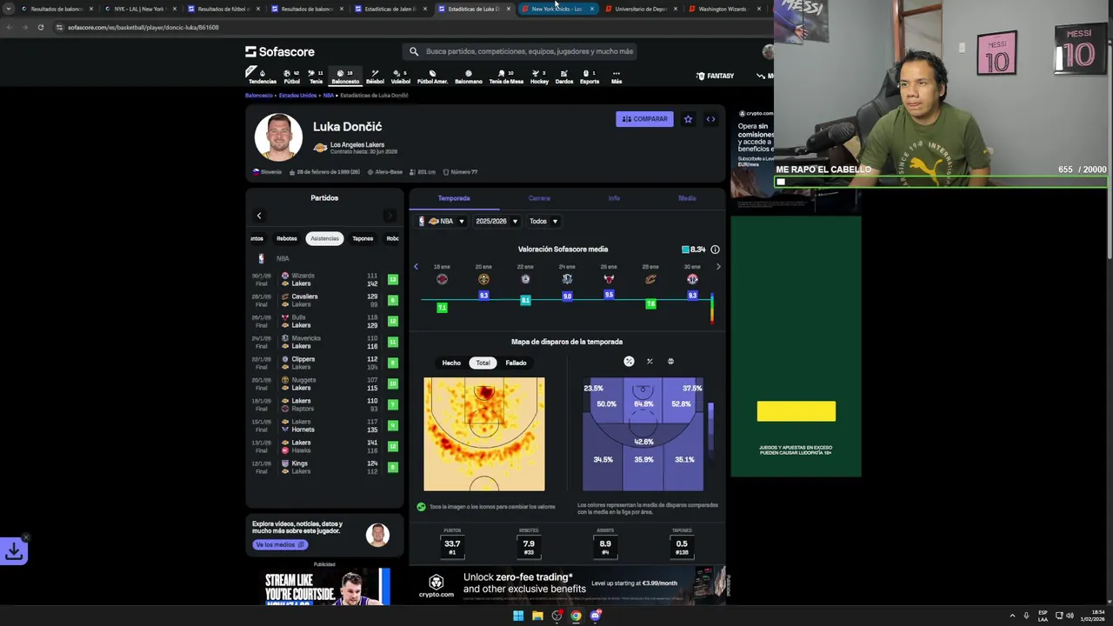Show the Hecho shots filter
1113x626 pixels.
click(451, 363)
